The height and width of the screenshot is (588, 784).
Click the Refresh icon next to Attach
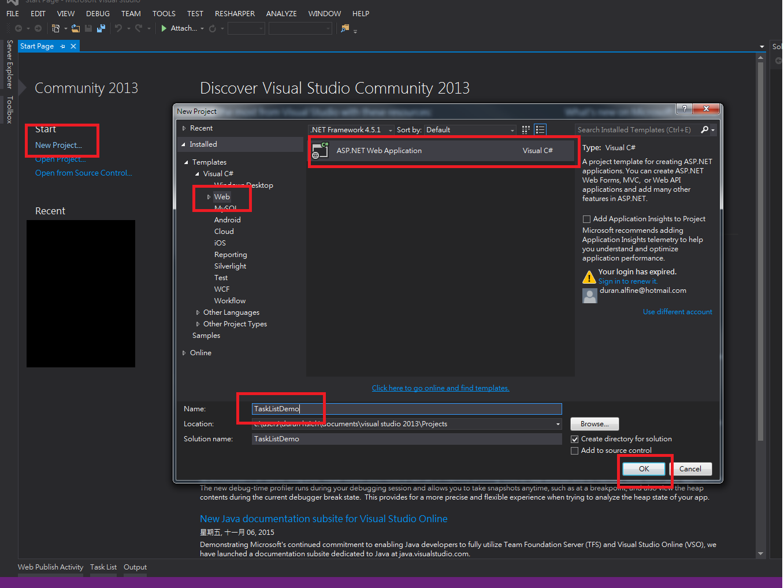tap(213, 28)
